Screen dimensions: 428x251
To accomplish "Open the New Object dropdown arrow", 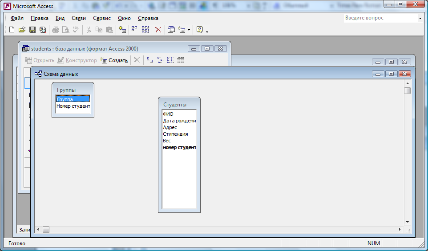I will [189, 30].
